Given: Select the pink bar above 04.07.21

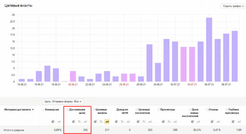Looking at the screenshot, I should [192, 64].
